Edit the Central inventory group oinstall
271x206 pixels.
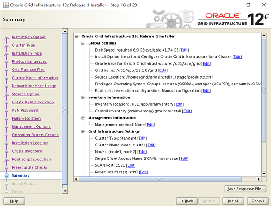[x=187, y=111]
